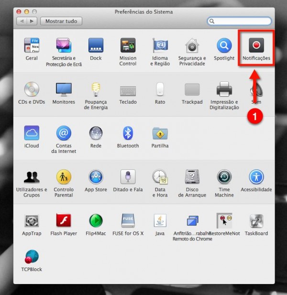Go forward with the right arrow button
287x295 pixels.
tap(32, 21)
